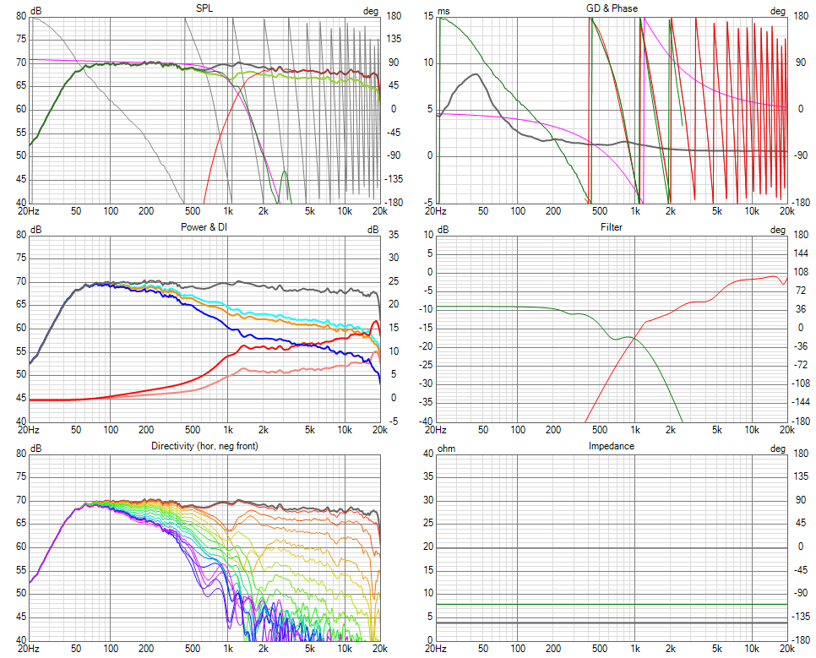Select the left dB label on Power & DI chart
The width and height of the screenshot is (816, 658).
[36, 230]
